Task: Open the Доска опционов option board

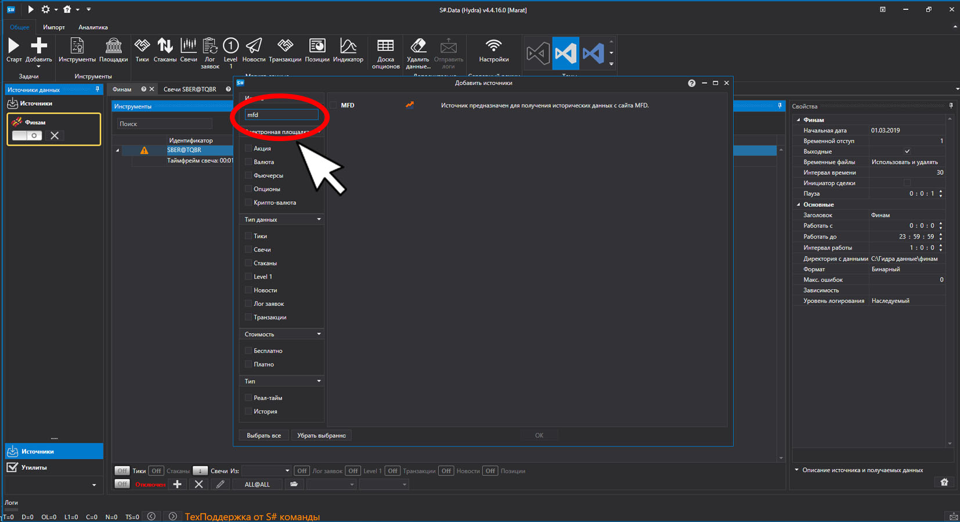Action: [385, 53]
